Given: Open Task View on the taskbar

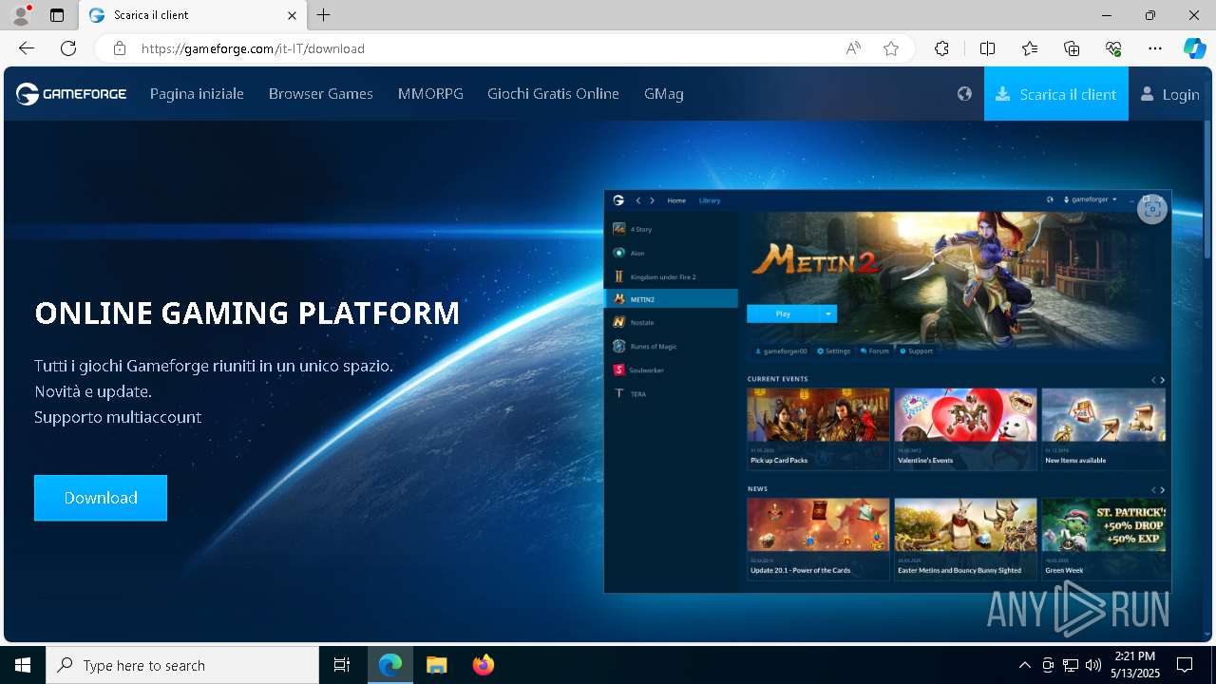Looking at the screenshot, I should pos(342,665).
